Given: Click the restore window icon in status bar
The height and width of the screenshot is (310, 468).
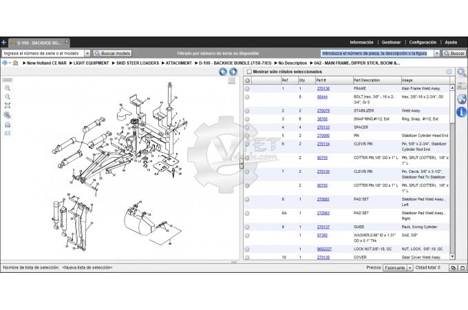Looking at the screenshot, I should pos(453,268).
